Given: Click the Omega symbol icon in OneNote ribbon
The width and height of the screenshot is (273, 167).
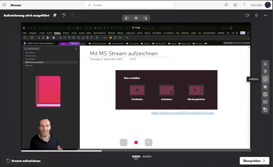Looking at the screenshot, I should (105, 38).
